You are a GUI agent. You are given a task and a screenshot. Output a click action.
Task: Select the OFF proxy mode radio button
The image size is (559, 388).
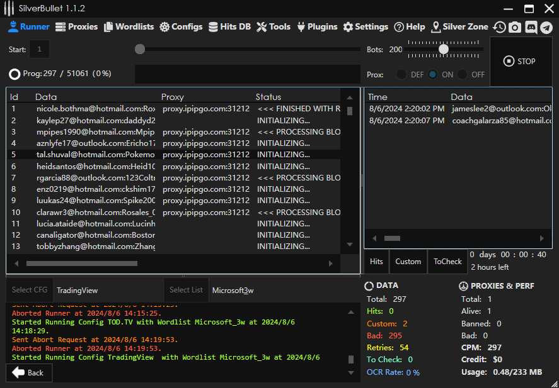[463, 74]
